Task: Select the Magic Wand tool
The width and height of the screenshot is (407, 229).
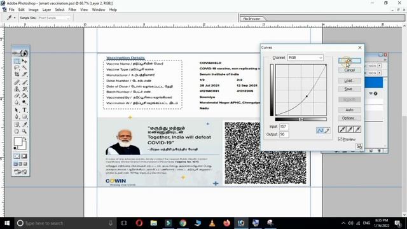Action: click(24, 68)
